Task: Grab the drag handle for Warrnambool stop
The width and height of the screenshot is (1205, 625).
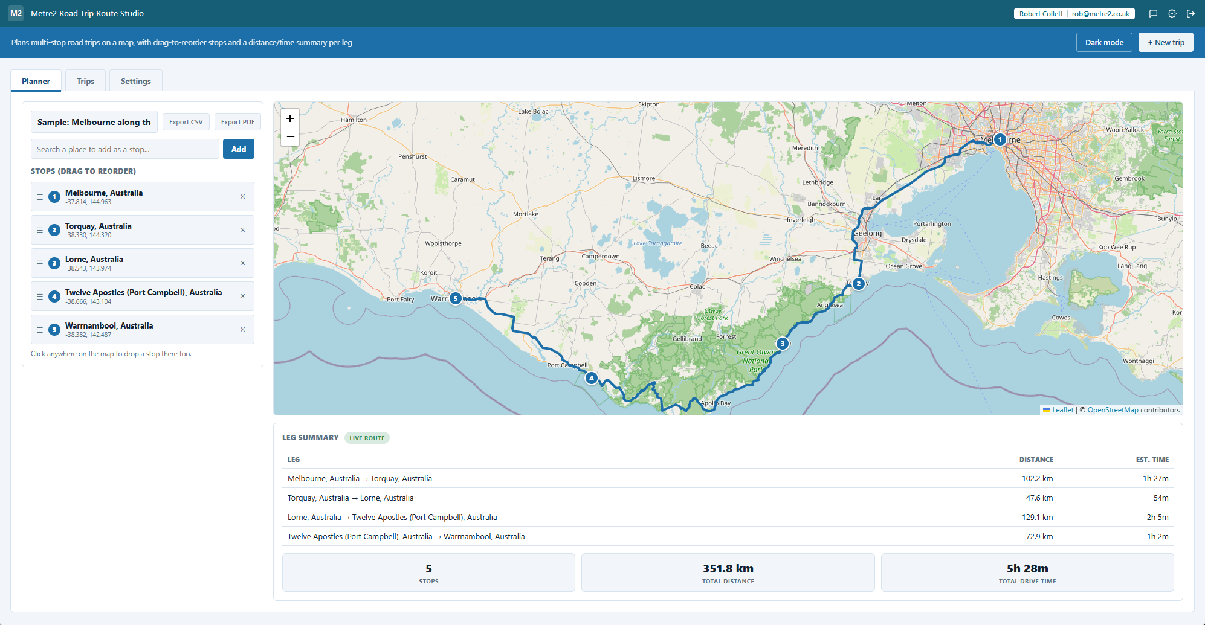Action: point(40,330)
